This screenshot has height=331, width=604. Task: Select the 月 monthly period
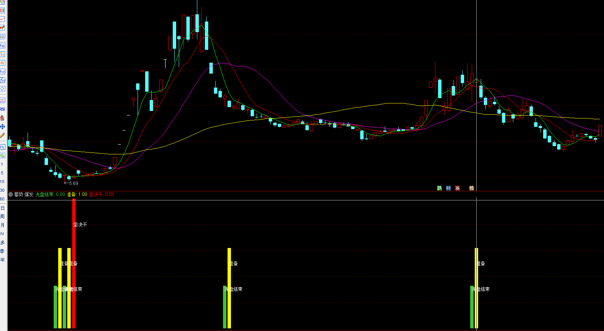tap(2, 225)
